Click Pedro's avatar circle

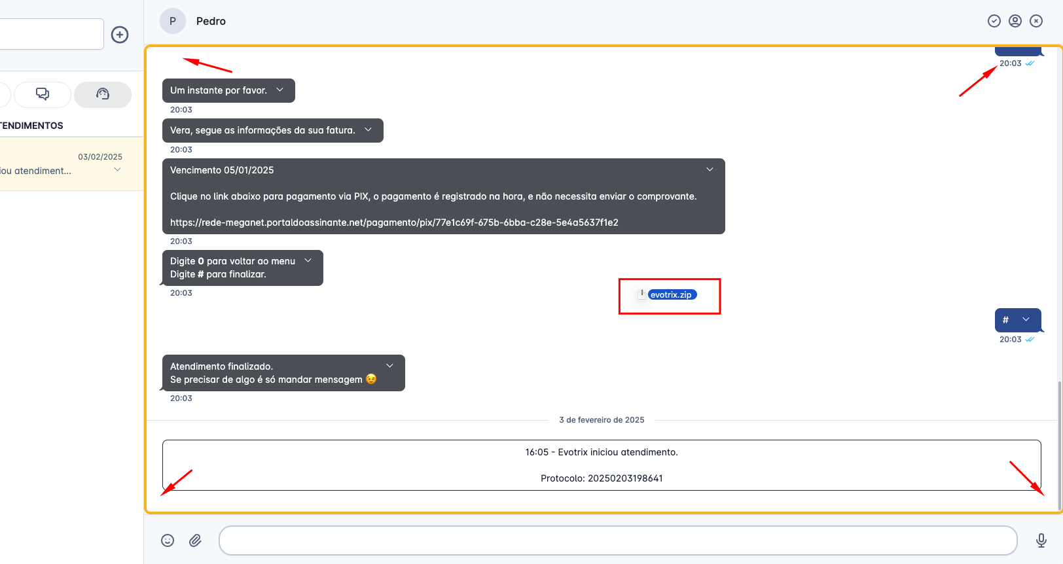click(x=173, y=21)
